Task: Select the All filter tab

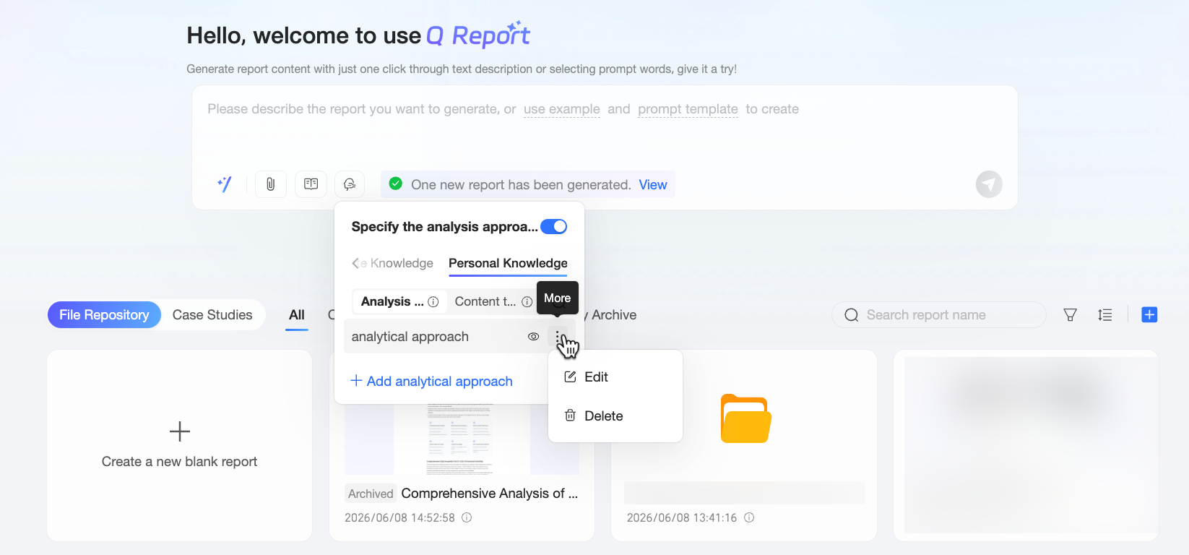Action: pos(297,315)
